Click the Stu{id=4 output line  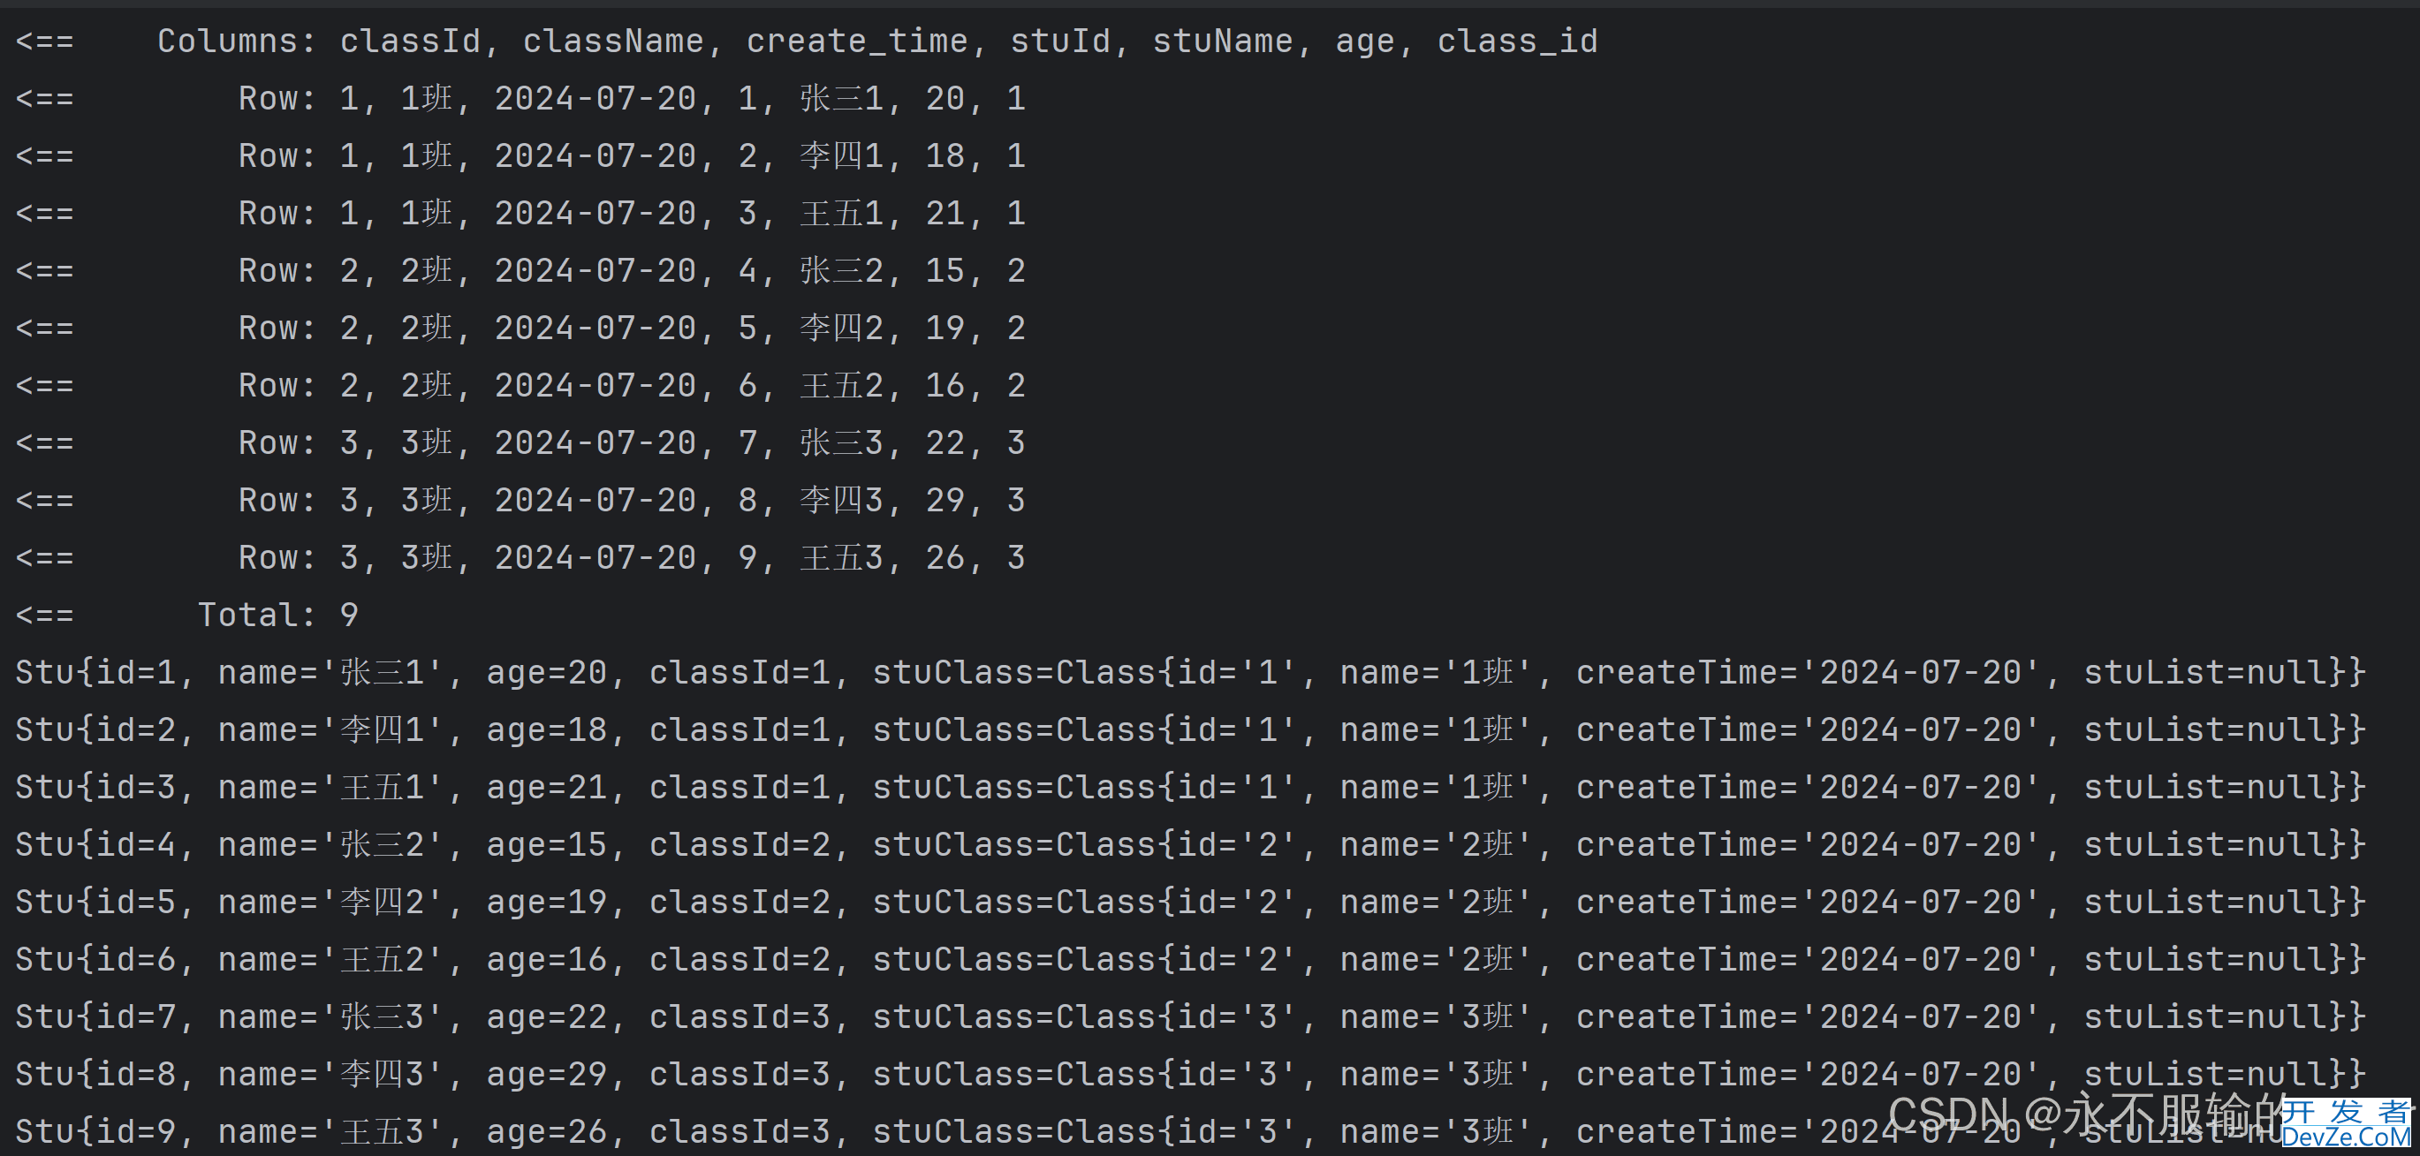click(1189, 844)
